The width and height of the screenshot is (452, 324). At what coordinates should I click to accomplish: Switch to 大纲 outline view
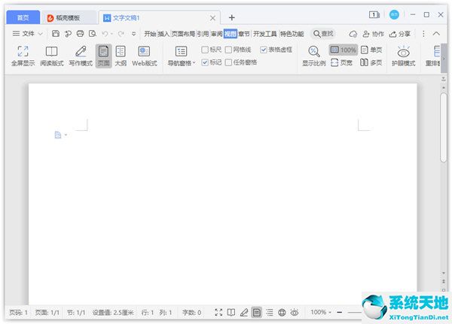(x=121, y=56)
